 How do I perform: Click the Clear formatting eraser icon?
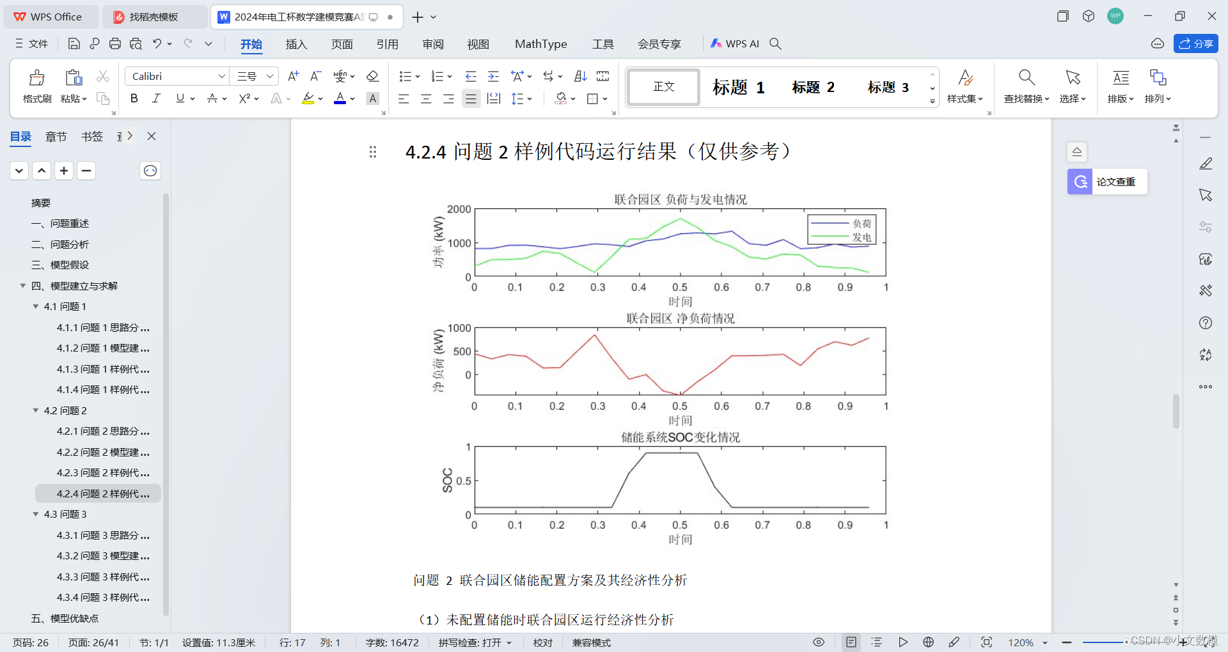pyautogui.click(x=372, y=76)
